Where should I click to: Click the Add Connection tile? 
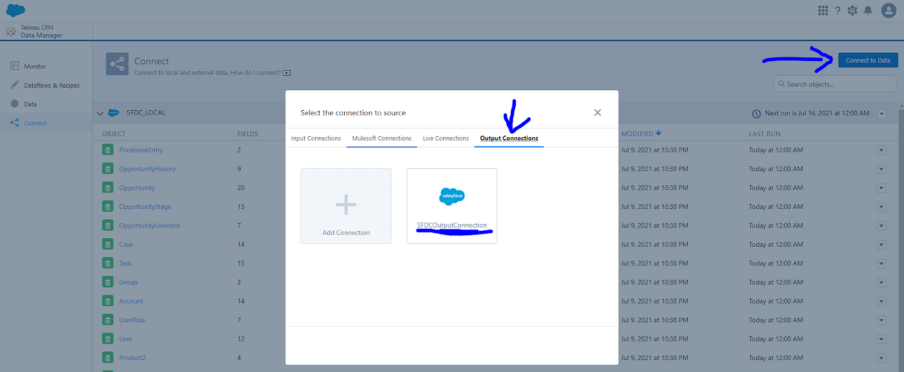[345, 206]
